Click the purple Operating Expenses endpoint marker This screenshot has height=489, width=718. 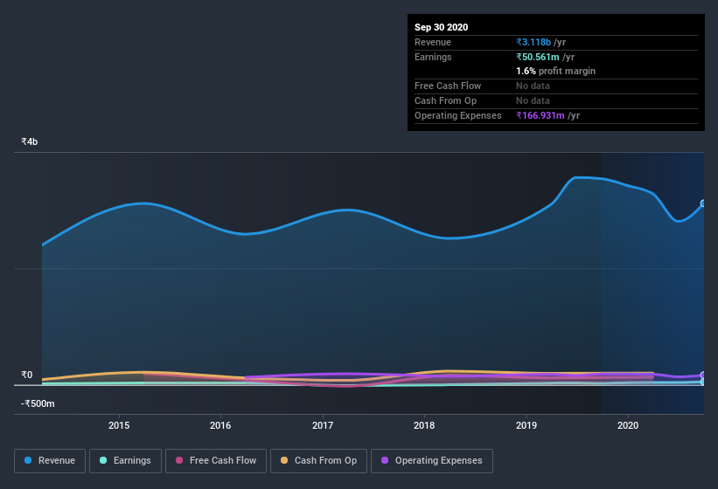point(703,375)
